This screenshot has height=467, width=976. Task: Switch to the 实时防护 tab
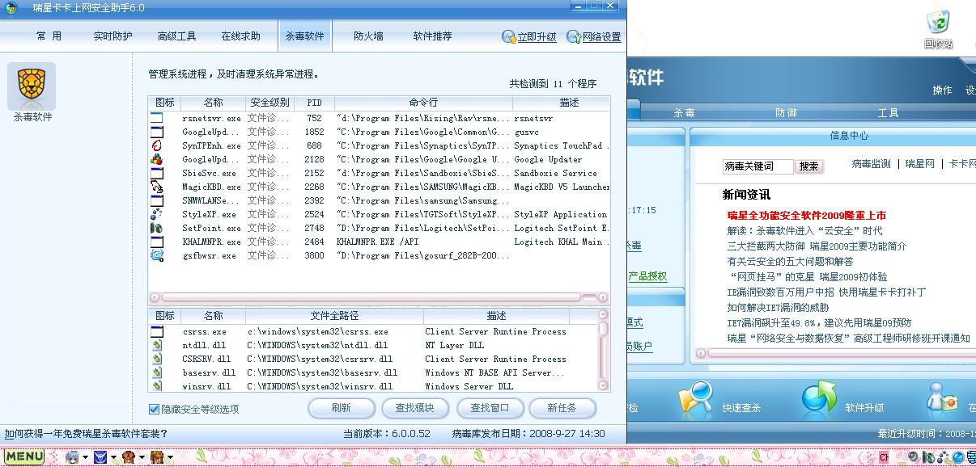112,36
